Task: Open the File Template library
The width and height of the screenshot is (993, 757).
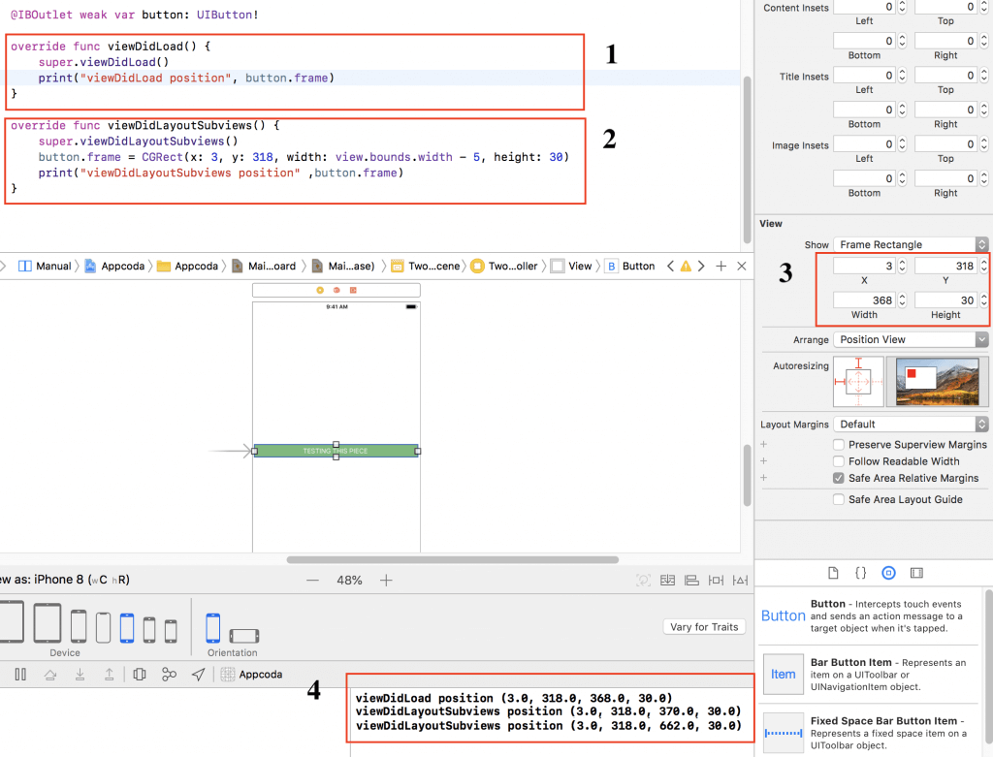Action: [833, 573]
